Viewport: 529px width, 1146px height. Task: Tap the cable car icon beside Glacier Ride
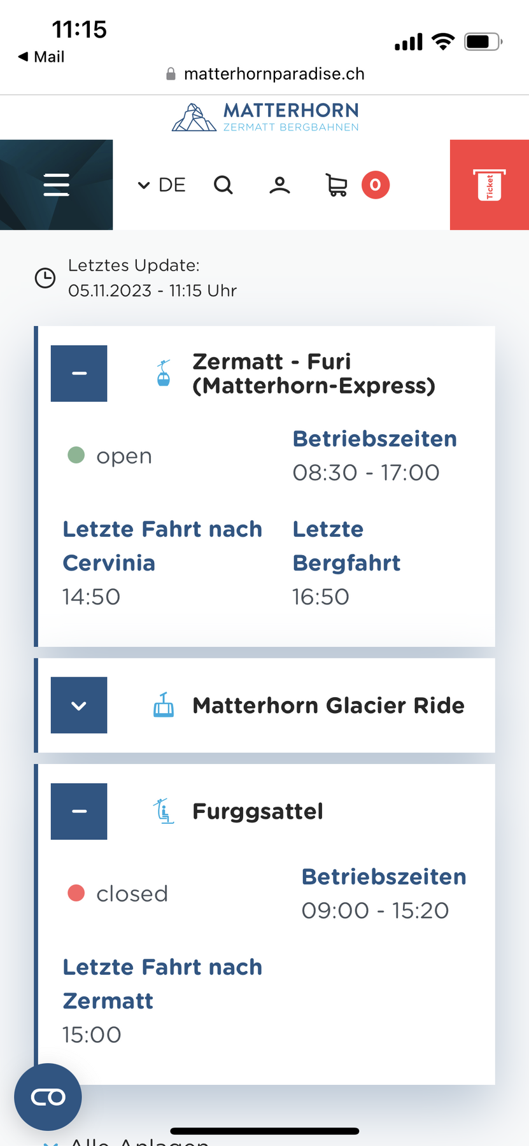coord(164,705)
